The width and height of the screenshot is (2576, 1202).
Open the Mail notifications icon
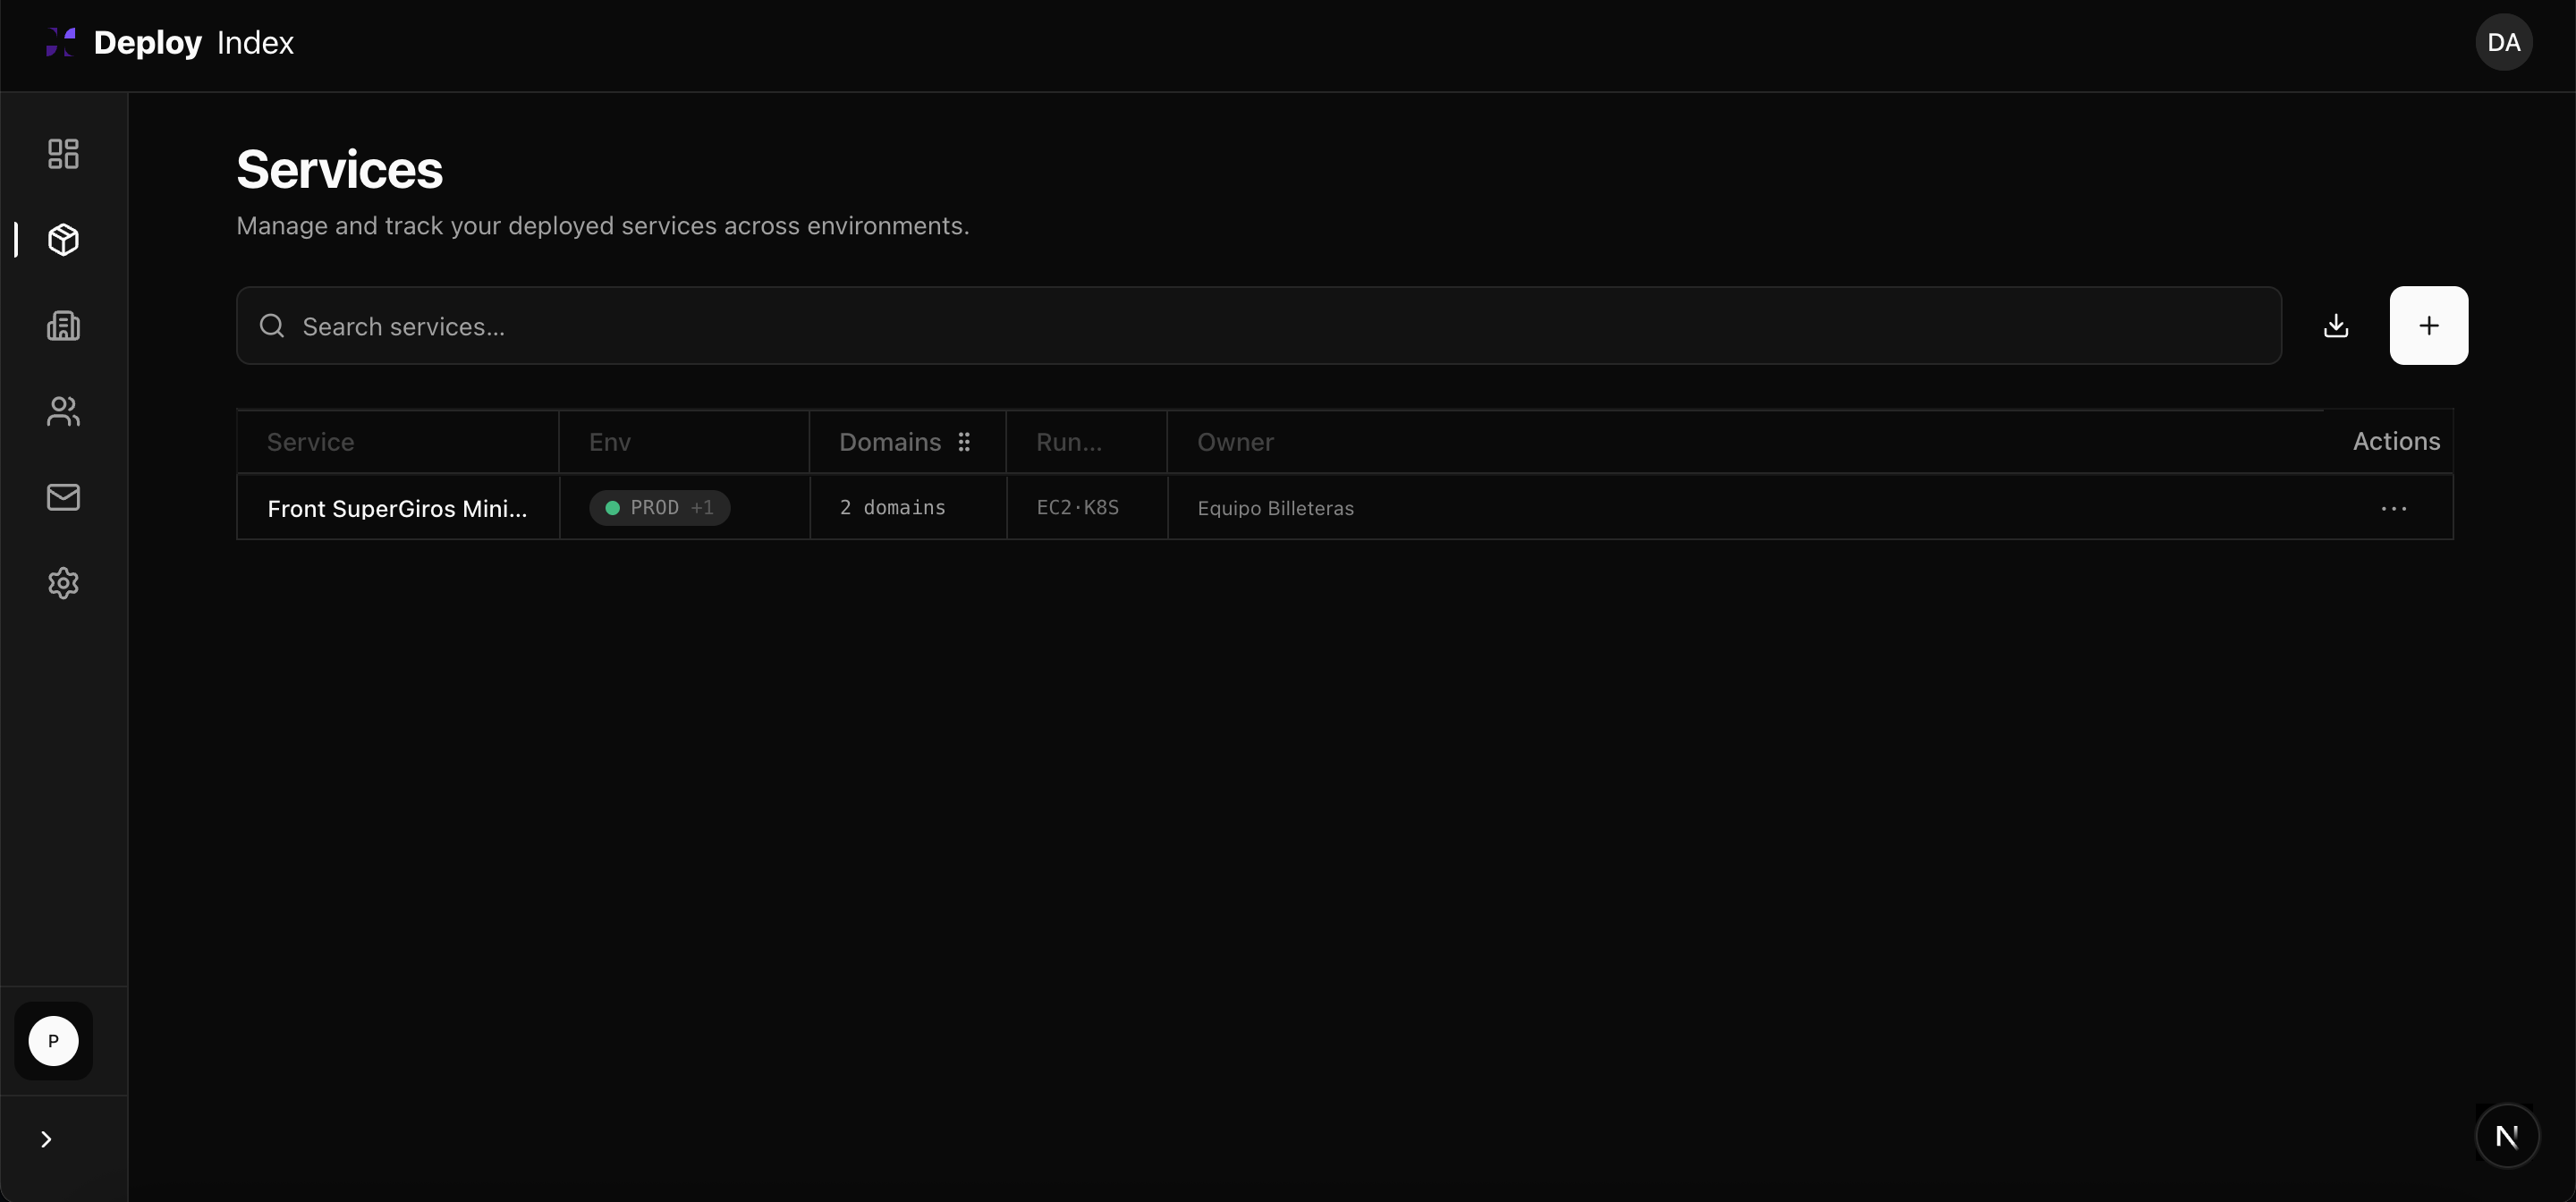(x=62, y=497)
